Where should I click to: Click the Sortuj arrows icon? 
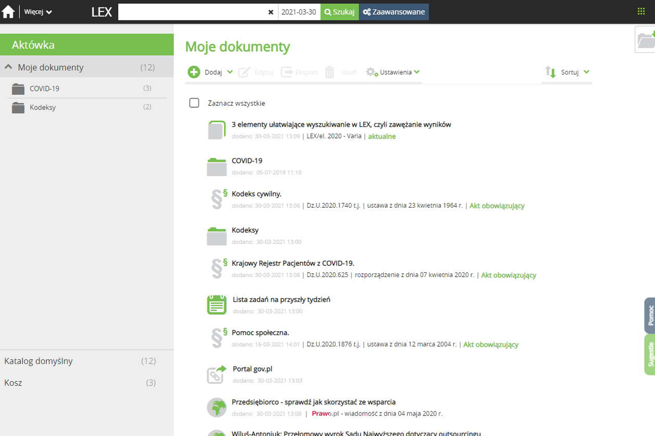pos(550,72)
